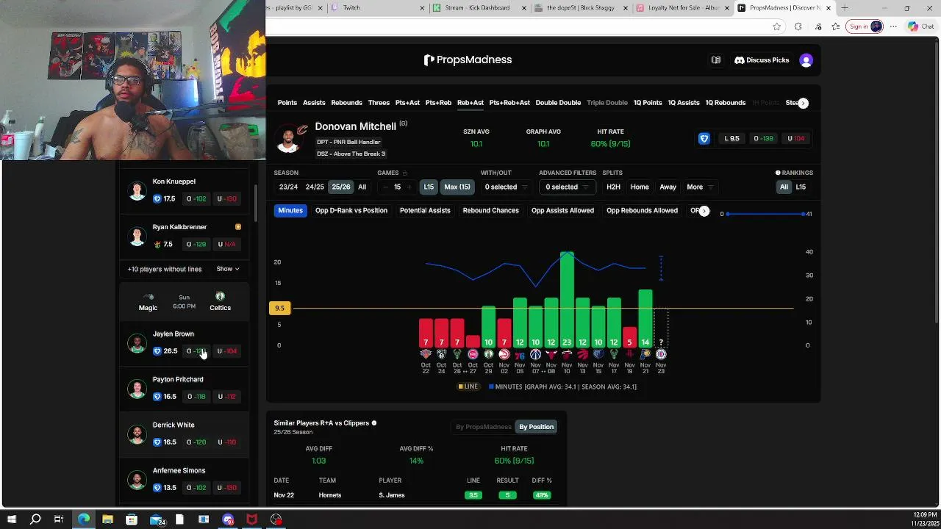Favorite this page with the browser star icon

point(777,26)
